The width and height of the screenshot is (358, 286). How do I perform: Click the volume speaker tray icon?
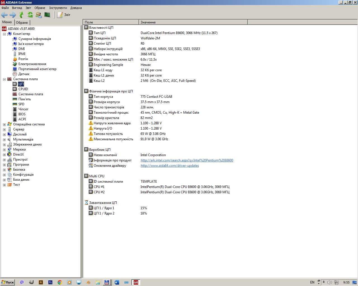pos(330,282)
